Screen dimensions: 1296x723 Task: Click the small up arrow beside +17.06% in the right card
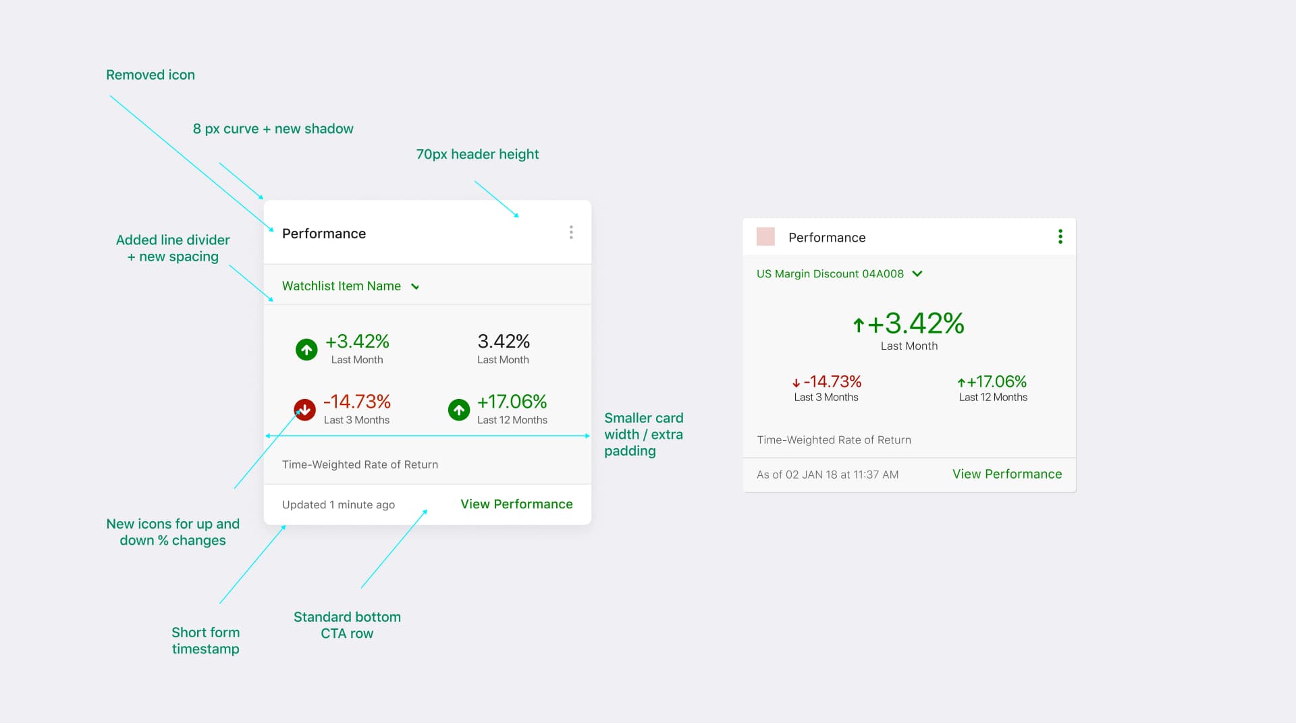pos(961,382)
